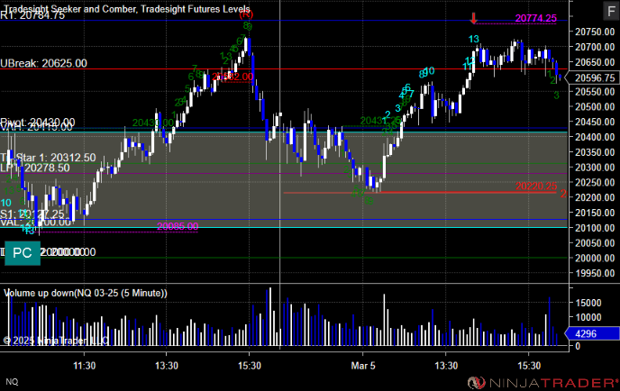Click the red 20220.25 price label
Viewport: 620px width, 391px height.
(x=536, y=186)
